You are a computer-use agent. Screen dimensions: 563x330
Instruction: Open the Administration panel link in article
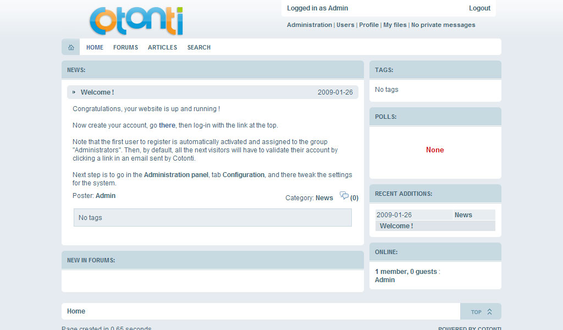point(176,175)
